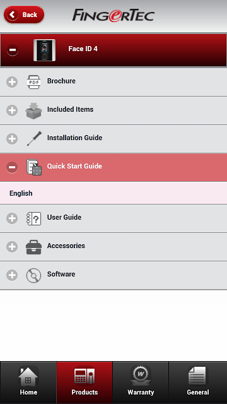Click the Installation Guide screwdriver icon

click(x=34, y=139)
